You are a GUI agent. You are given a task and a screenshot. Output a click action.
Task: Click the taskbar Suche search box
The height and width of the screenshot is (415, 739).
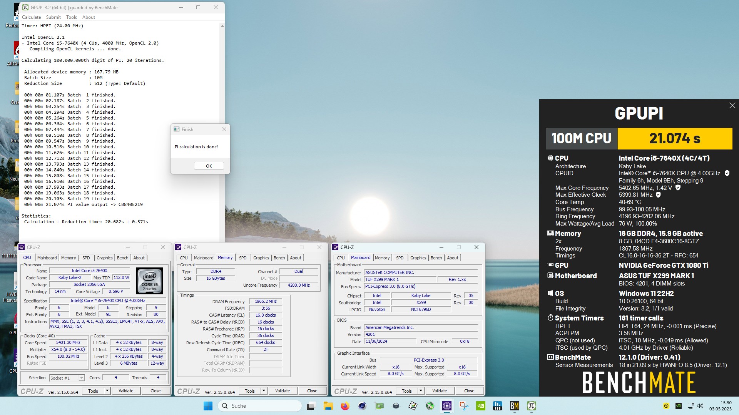coord(260,406)
